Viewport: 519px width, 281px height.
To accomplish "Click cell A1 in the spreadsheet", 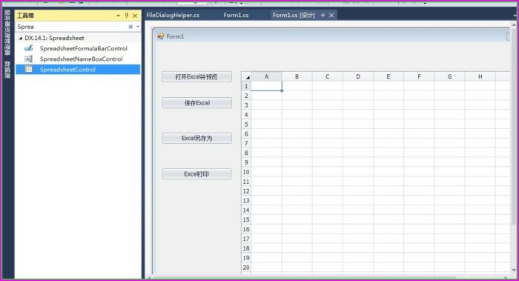I will pyautogui.click(x=266, y=87).
